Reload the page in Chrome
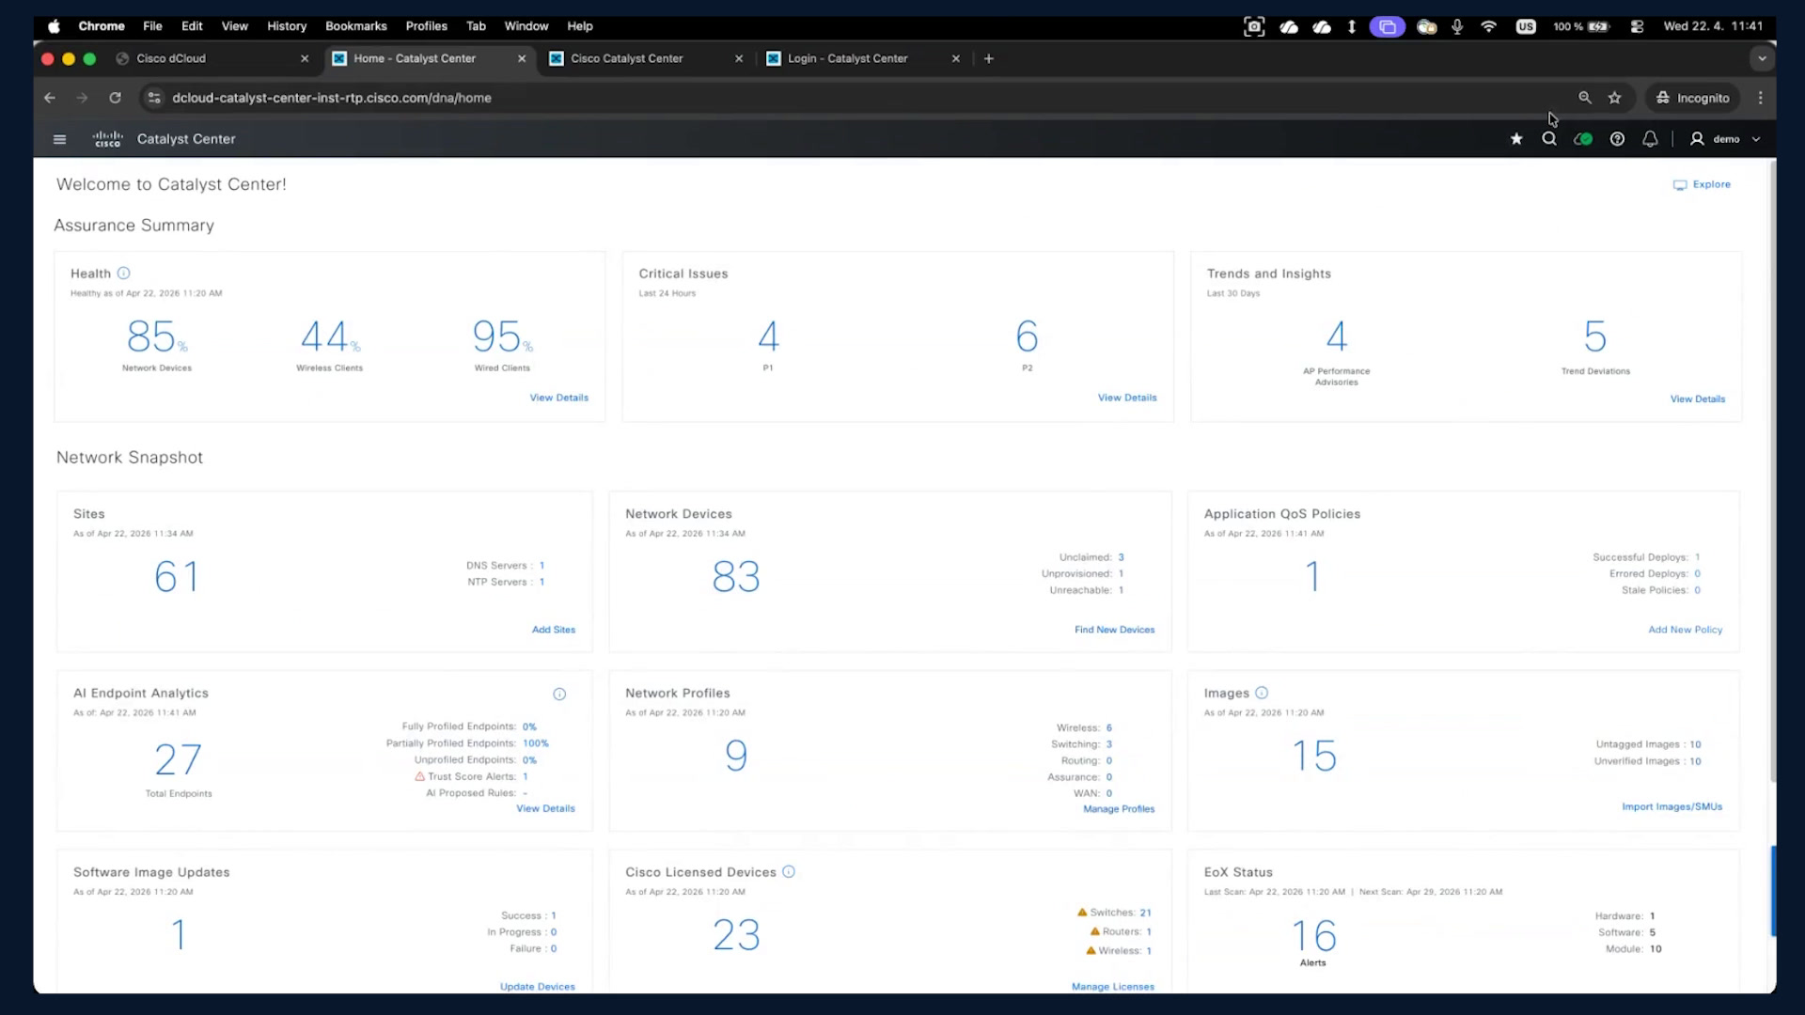 click(x=115, y=98)
